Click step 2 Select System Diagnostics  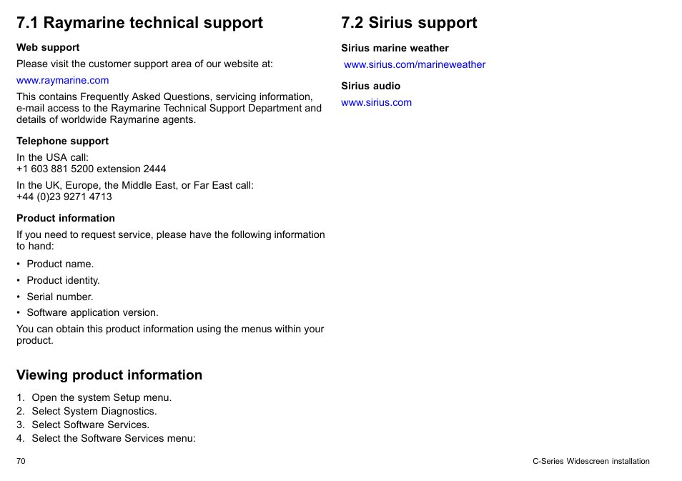pyautogui.click(x=87, y=411)
